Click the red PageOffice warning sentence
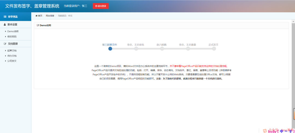Screen dimensions: 295x133 [x=199, y=66]
